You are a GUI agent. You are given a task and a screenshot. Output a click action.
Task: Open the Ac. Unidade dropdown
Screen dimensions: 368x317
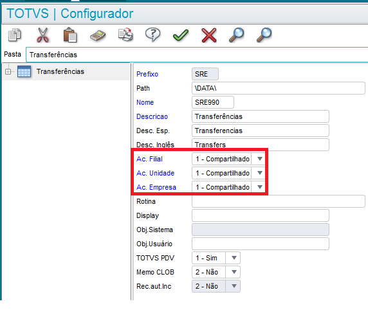(259, 173)
